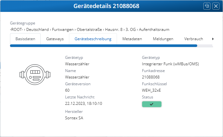Show the Meldungen tab
Screen dimensions: 223x137
click(163, 39)
